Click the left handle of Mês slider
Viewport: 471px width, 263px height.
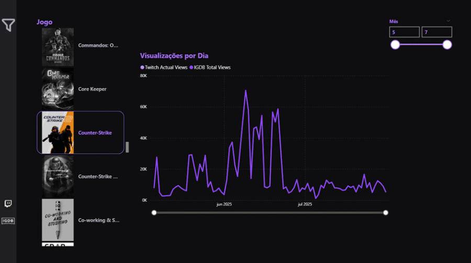tap(395, 45)
